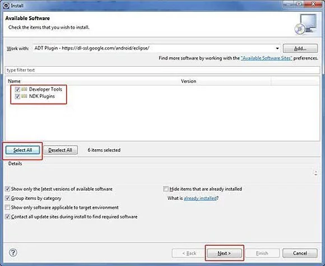Screen dimensions: 325x266
Task: Select the NDK Plugins tree entry
Action: point(42,96)
